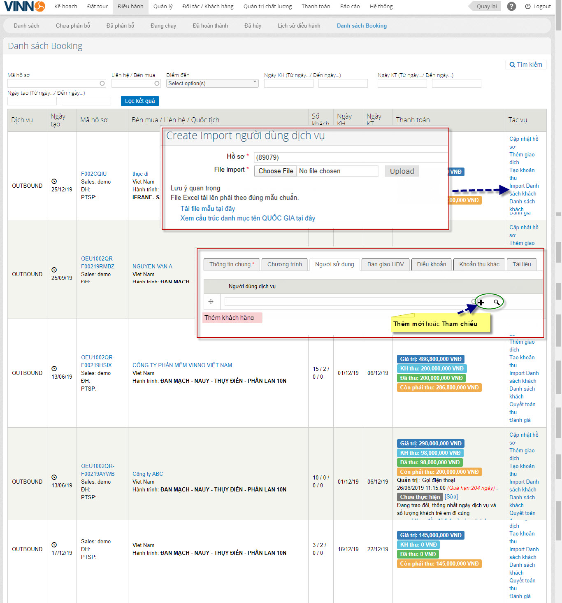The width and height of the screenshot is (562, 603).
Task: Click the Lọc kết quả button
Action: pyautogui.click(x=140, y=101)
